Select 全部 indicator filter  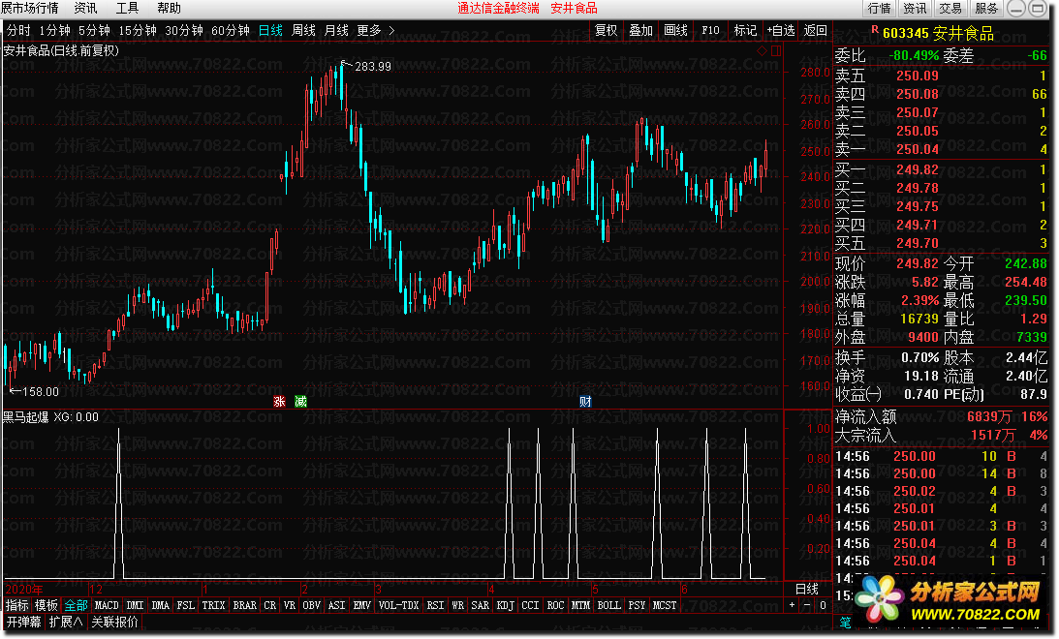(77, 605)
